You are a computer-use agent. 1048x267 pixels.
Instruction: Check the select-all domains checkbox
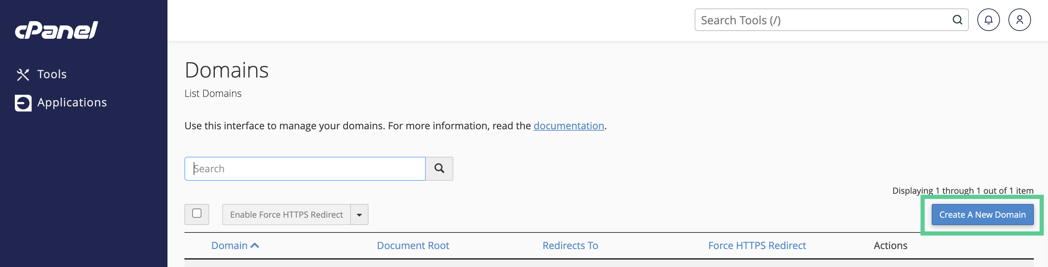pos(197,214)
